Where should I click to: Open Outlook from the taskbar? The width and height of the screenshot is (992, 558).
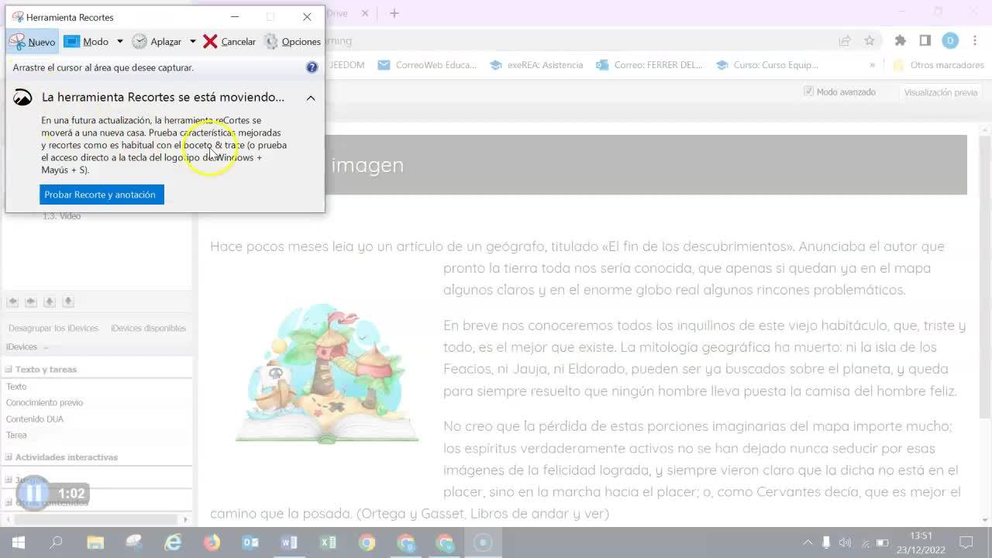point(250,542)
